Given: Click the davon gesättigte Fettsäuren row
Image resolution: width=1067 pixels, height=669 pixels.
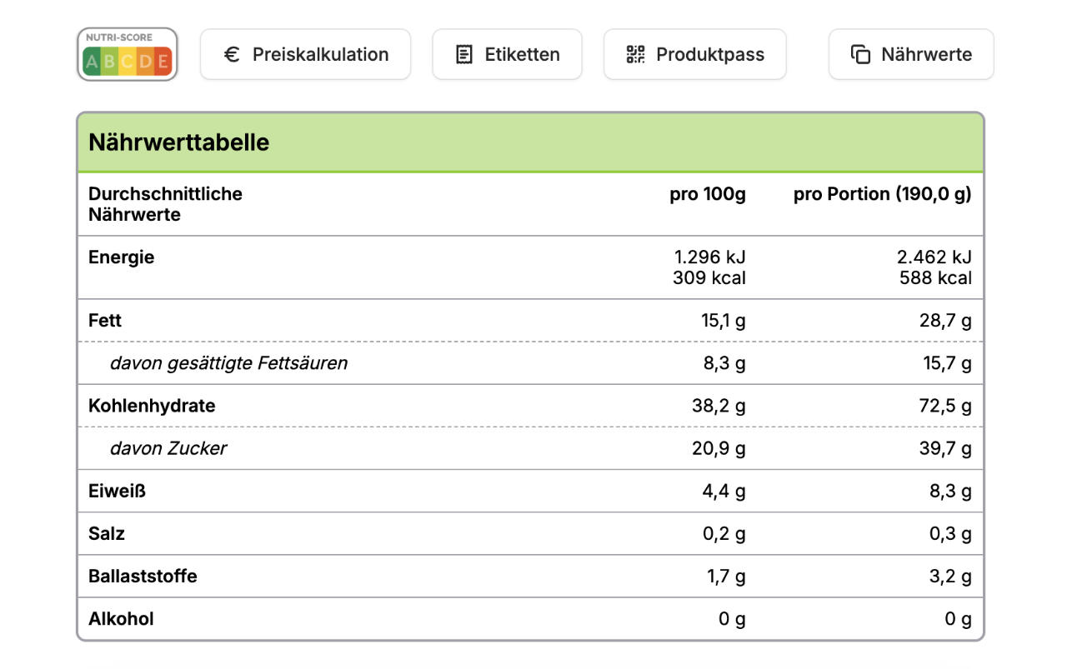Looking at the screenshot, I should 228,363.
